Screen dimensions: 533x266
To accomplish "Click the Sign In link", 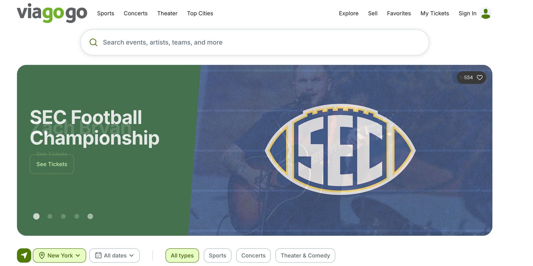I will tap(467, 13).
